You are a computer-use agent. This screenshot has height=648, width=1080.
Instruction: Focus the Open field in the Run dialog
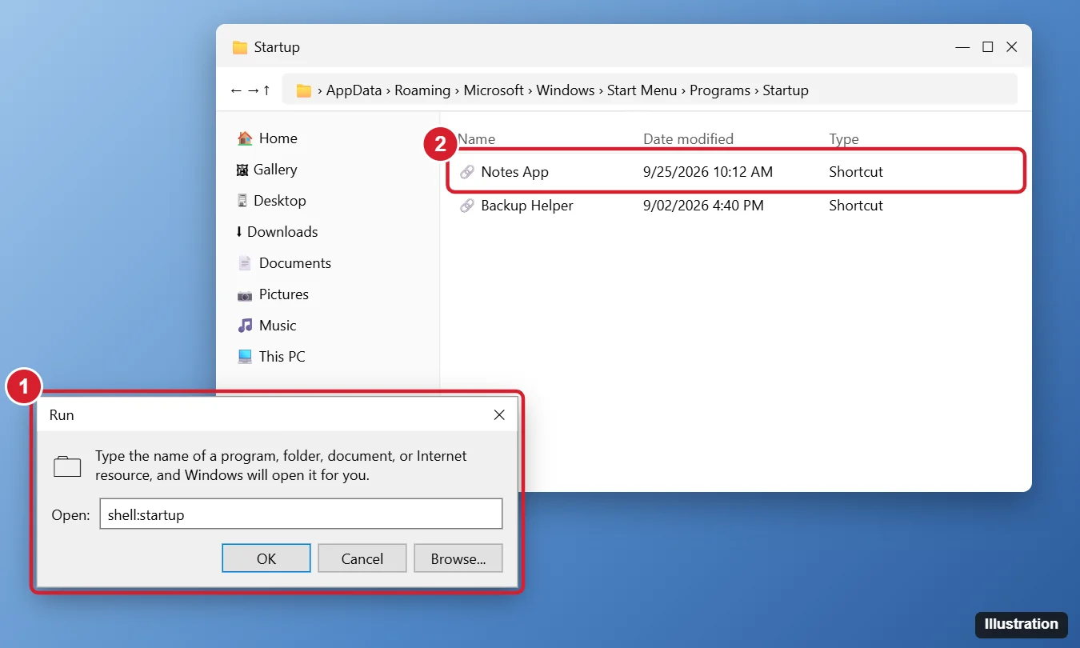click(301, 514)
